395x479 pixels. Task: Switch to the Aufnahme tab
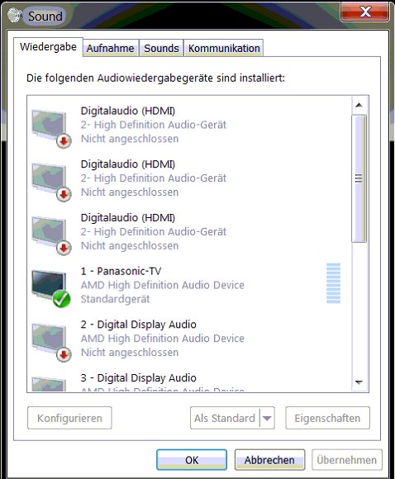coord(111,48)
